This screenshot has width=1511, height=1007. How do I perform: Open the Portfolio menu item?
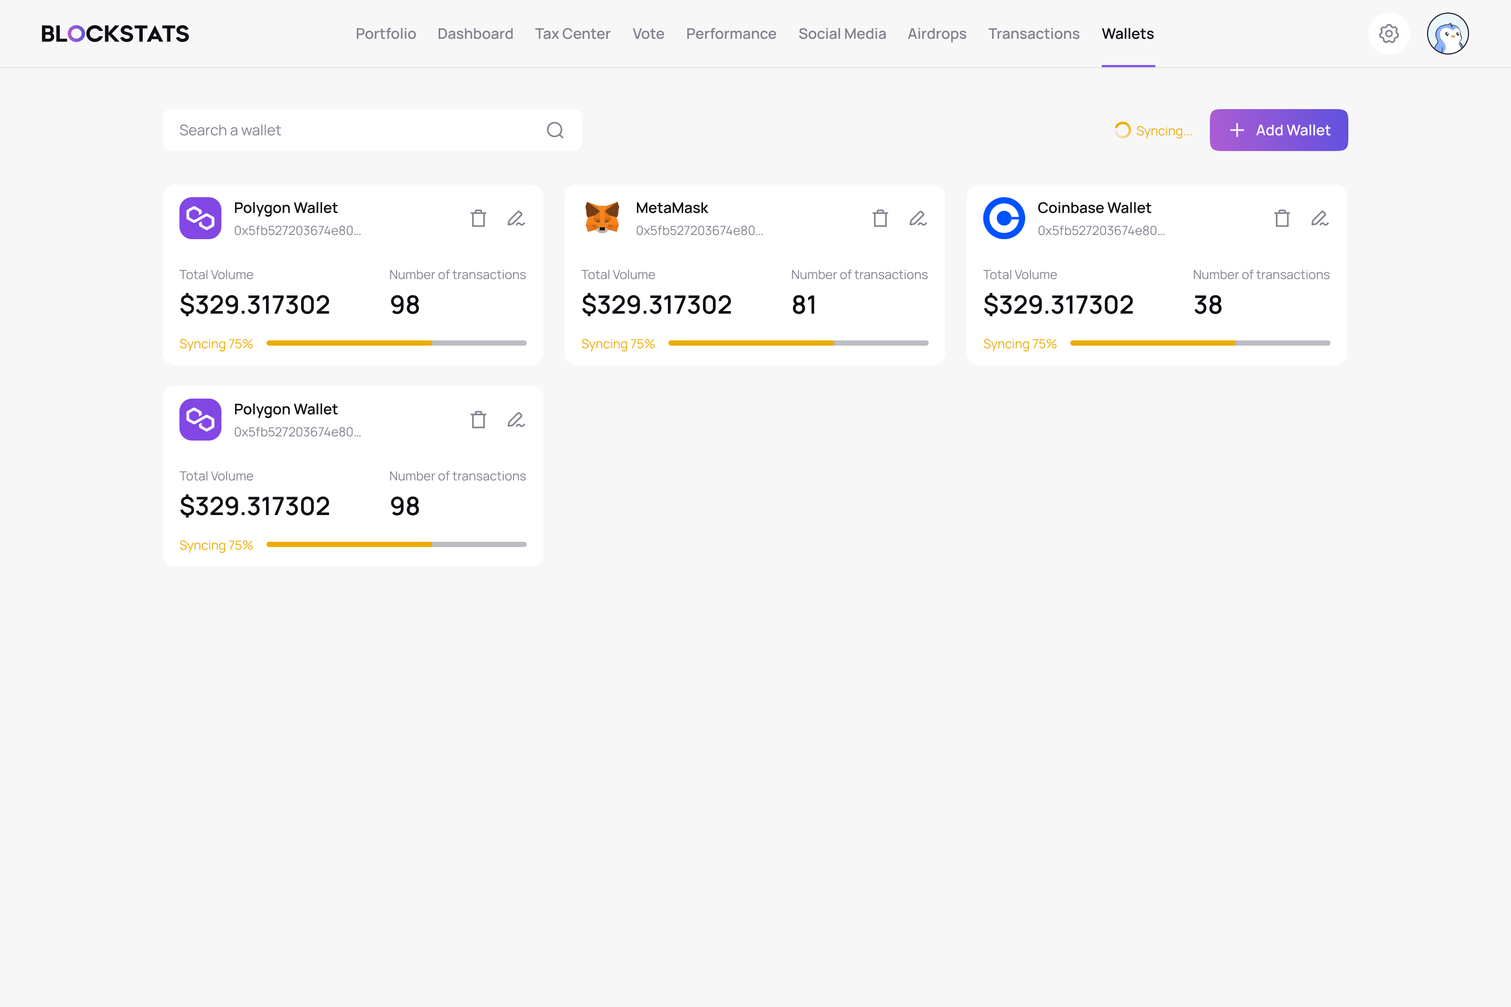[x=386, y=34]
